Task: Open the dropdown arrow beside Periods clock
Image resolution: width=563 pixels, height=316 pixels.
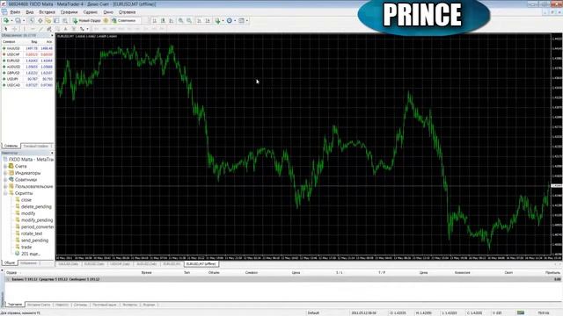Action: tap(235, 21)
